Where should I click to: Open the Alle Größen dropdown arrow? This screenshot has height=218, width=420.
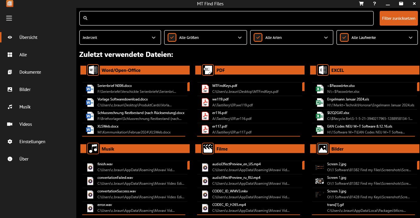(240, 37)
